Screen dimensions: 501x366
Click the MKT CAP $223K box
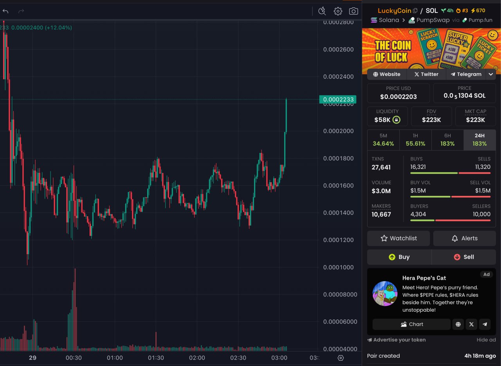[476, 116]
